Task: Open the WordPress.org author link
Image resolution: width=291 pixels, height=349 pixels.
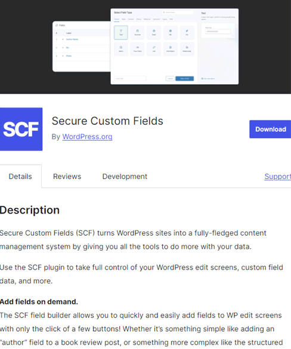Action: click(x=87, y=137)
